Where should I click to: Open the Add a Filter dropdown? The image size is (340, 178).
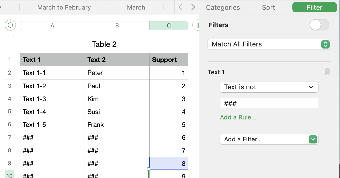coord(269,140)
